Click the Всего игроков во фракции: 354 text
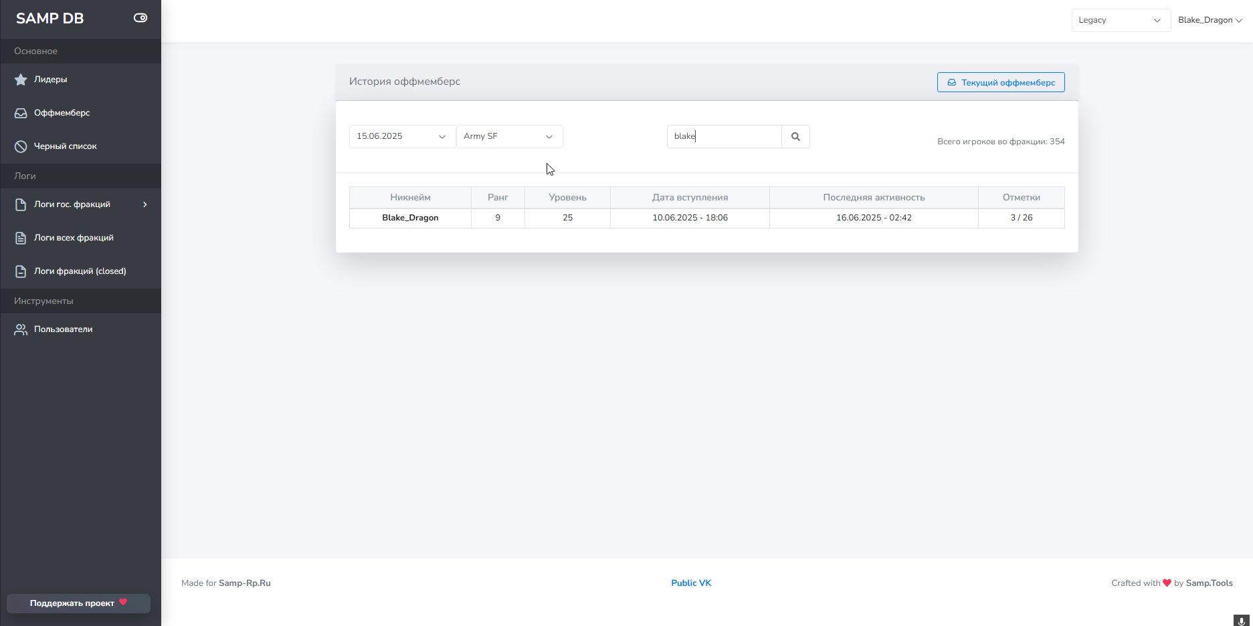The image size is (1253, 626). pos(1001,142)
